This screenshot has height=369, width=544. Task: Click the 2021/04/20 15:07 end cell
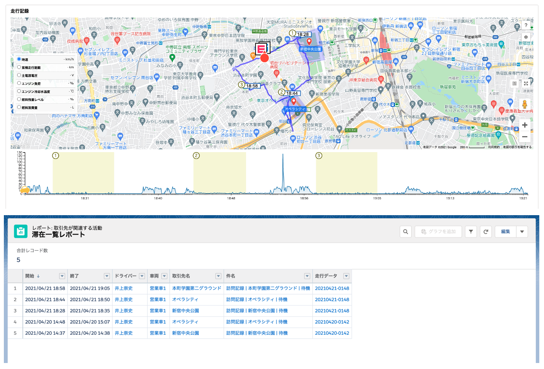90,322
